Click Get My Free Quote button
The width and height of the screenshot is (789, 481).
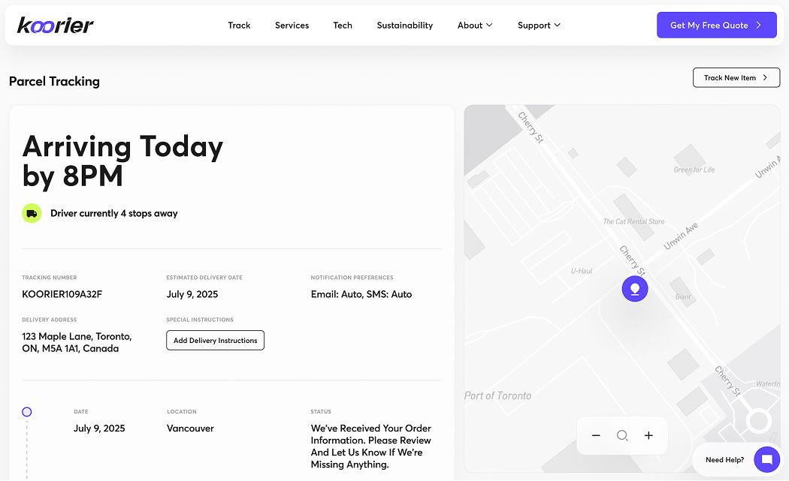click(717, 25)
